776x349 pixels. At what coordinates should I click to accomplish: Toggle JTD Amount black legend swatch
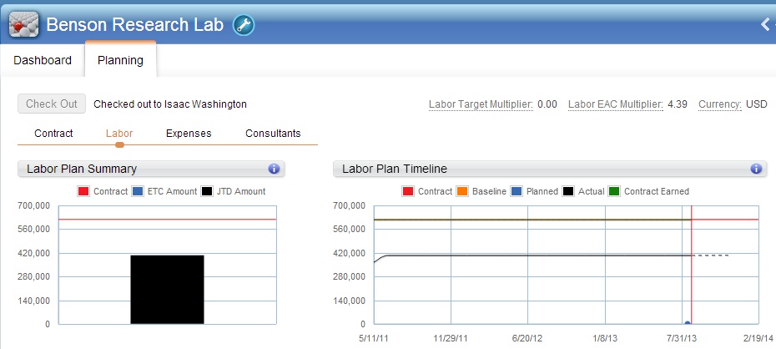208,191
